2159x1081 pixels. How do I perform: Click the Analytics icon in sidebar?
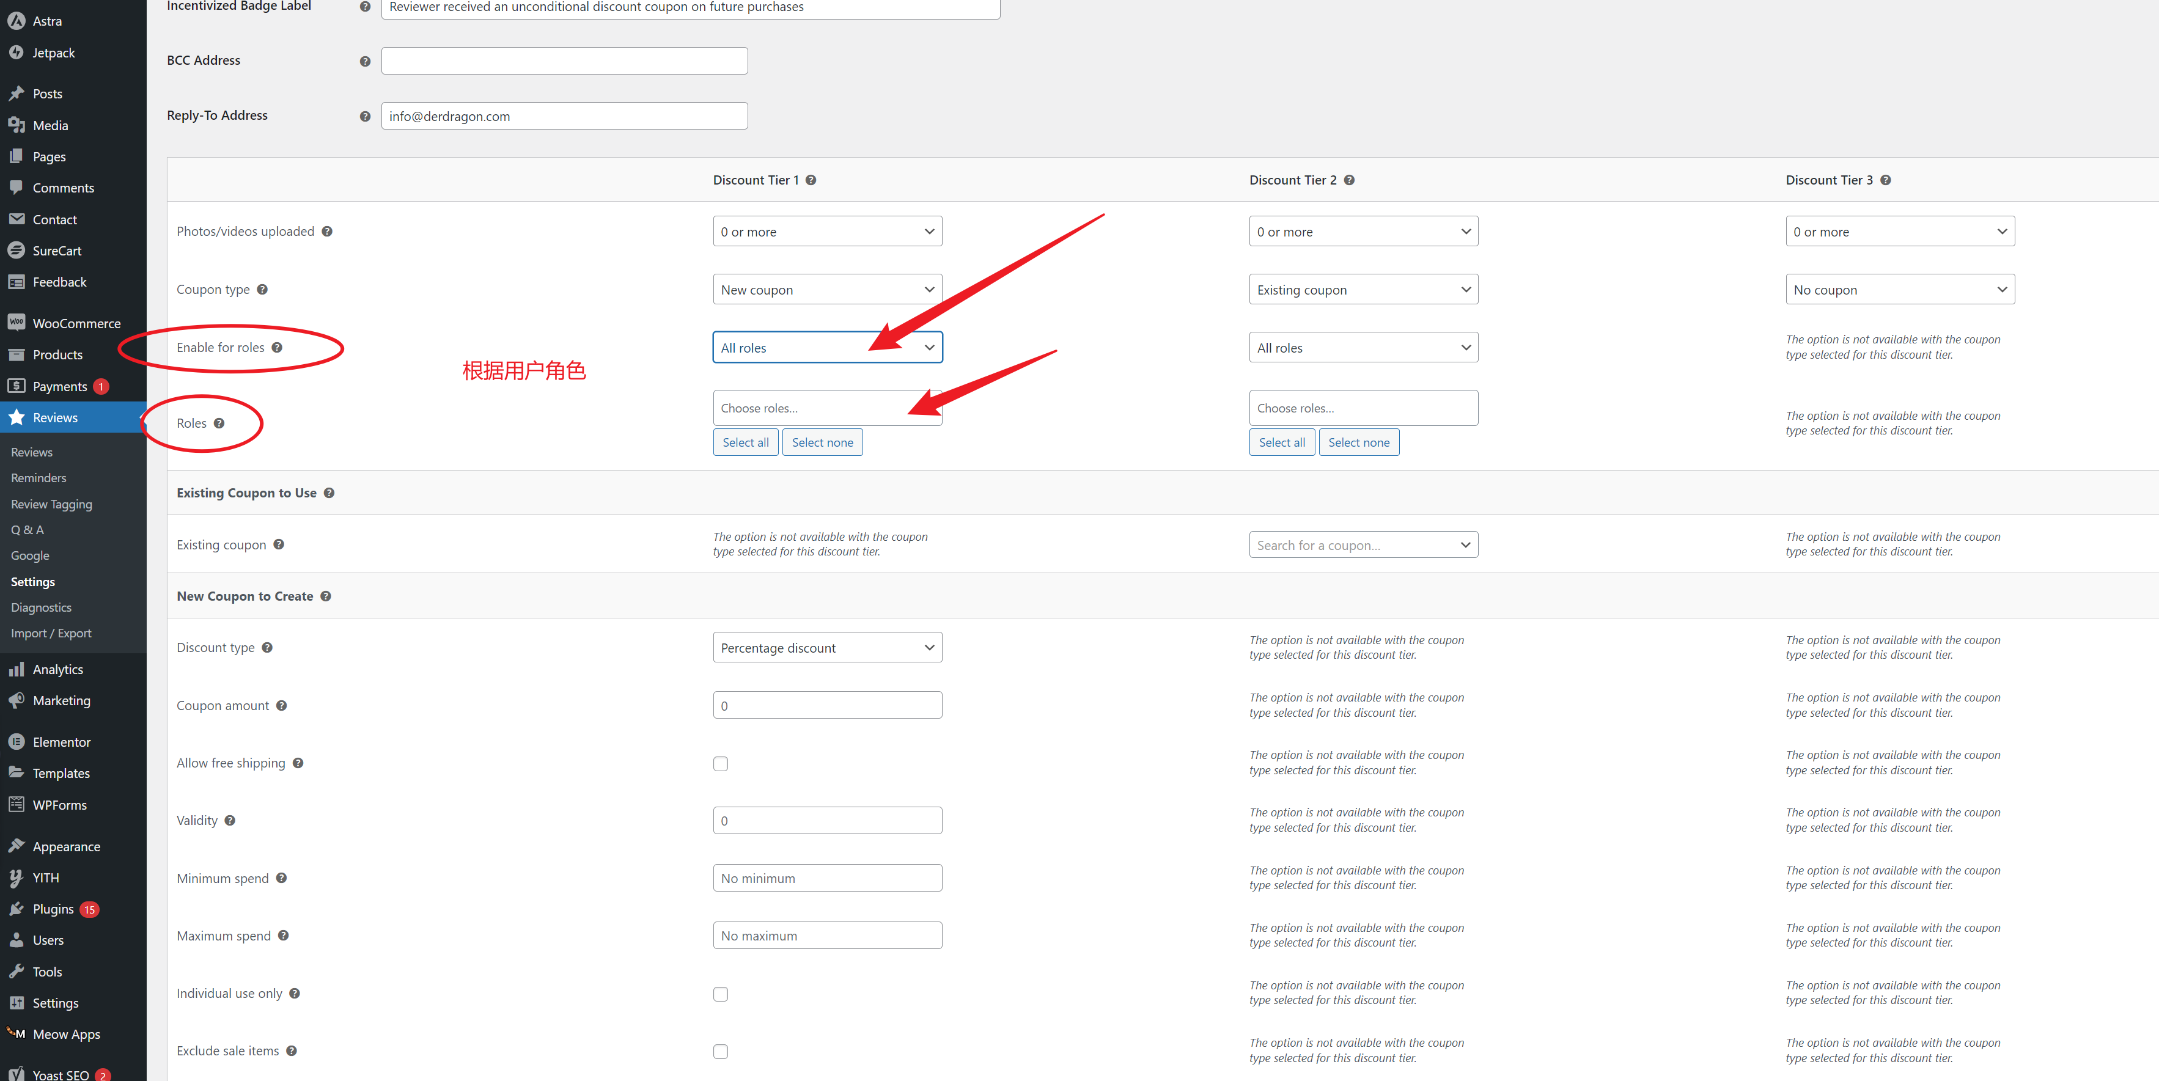point(17,669)
